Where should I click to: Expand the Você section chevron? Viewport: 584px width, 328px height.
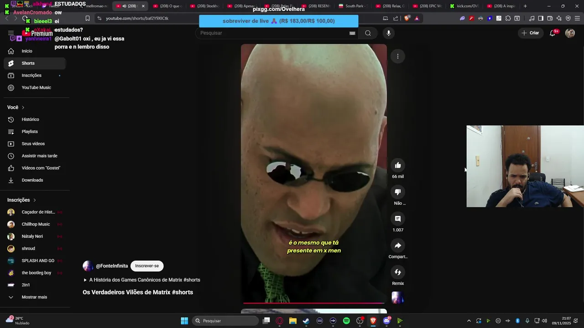[x=23, y=108]
